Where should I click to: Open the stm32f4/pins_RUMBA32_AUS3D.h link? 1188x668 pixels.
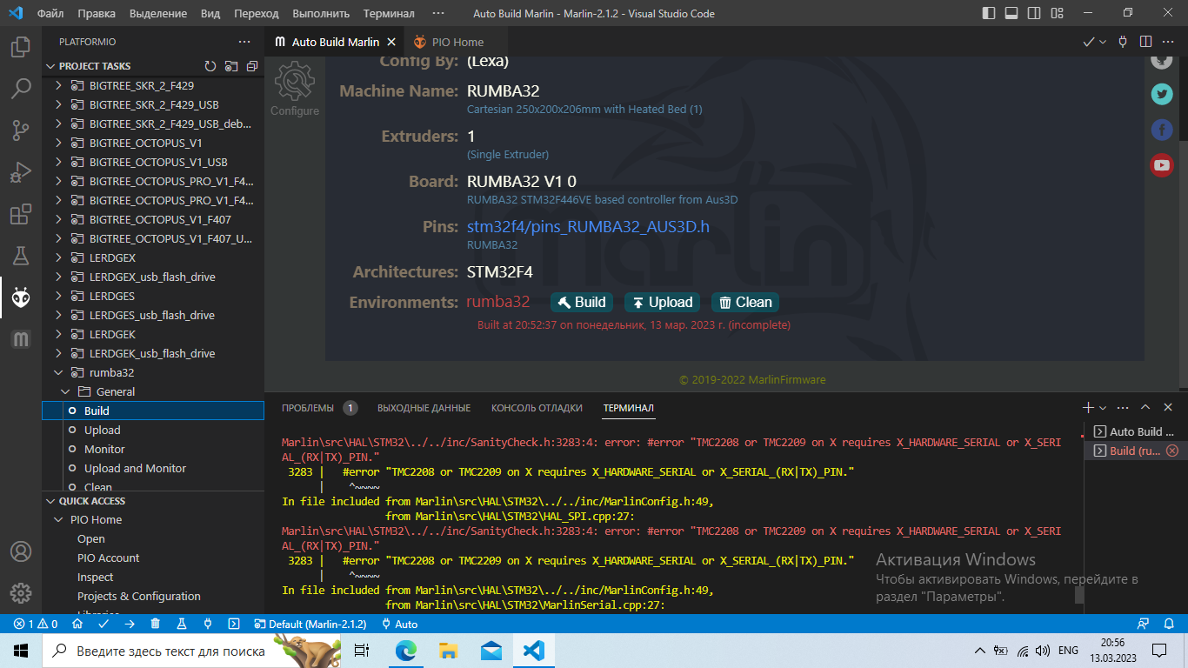[x=588, y=227]
